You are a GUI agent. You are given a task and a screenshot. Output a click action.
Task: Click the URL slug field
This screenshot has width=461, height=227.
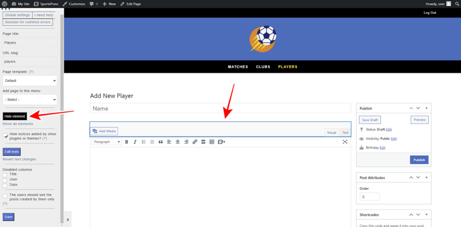coord(30,62)
